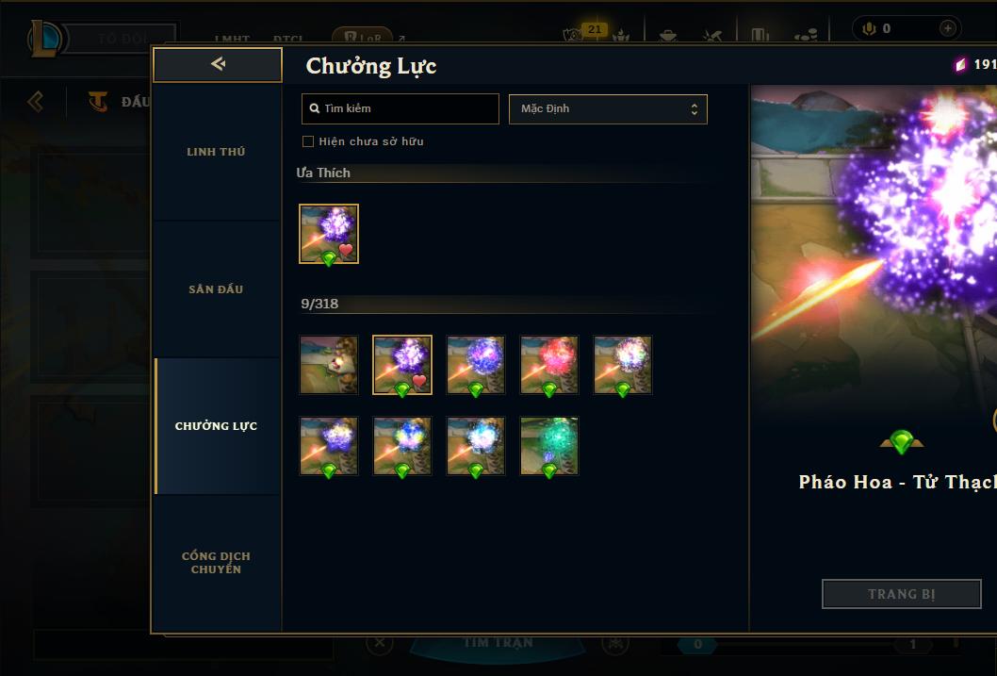
Task: Open the Mặc Định sort dropdown
Action: click(x=608, y=108)
